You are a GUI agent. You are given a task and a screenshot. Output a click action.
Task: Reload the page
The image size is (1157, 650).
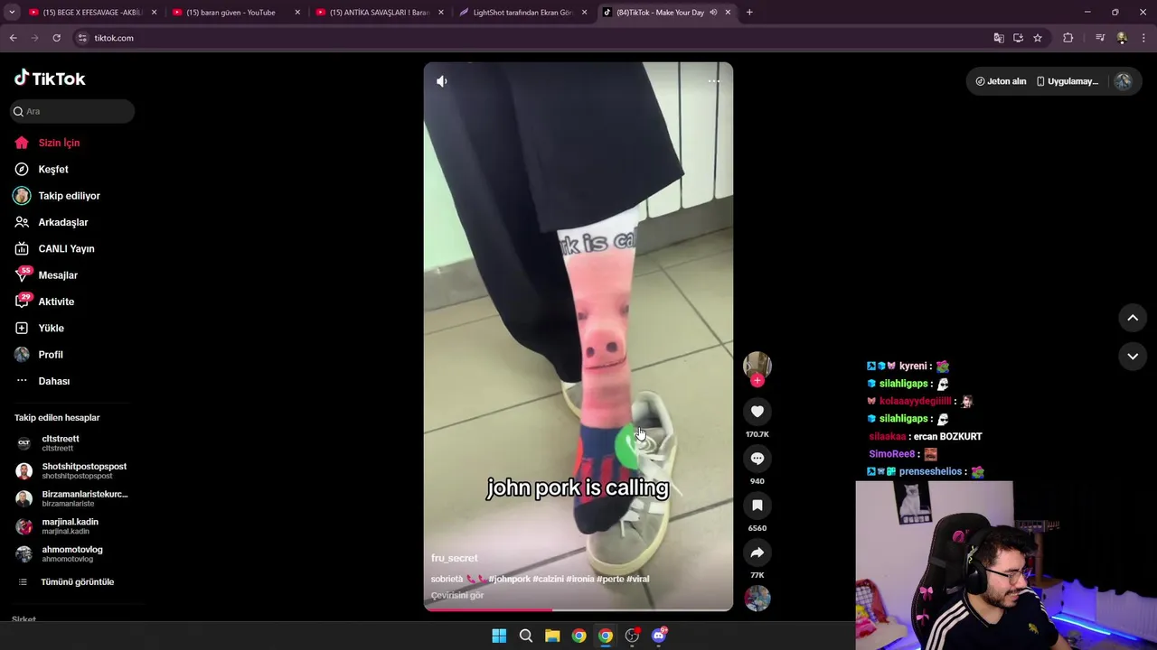pyautogui.click(x=56, y=38)
